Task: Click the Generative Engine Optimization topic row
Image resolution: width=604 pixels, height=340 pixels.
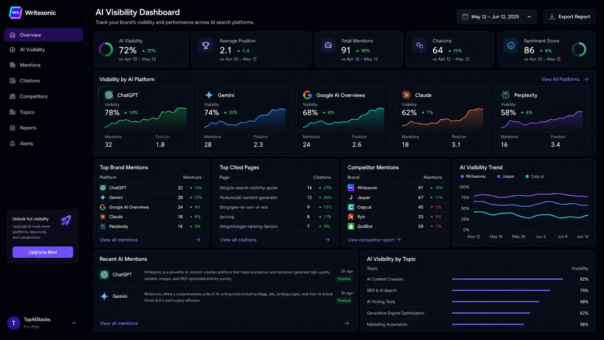Action: 478,313
